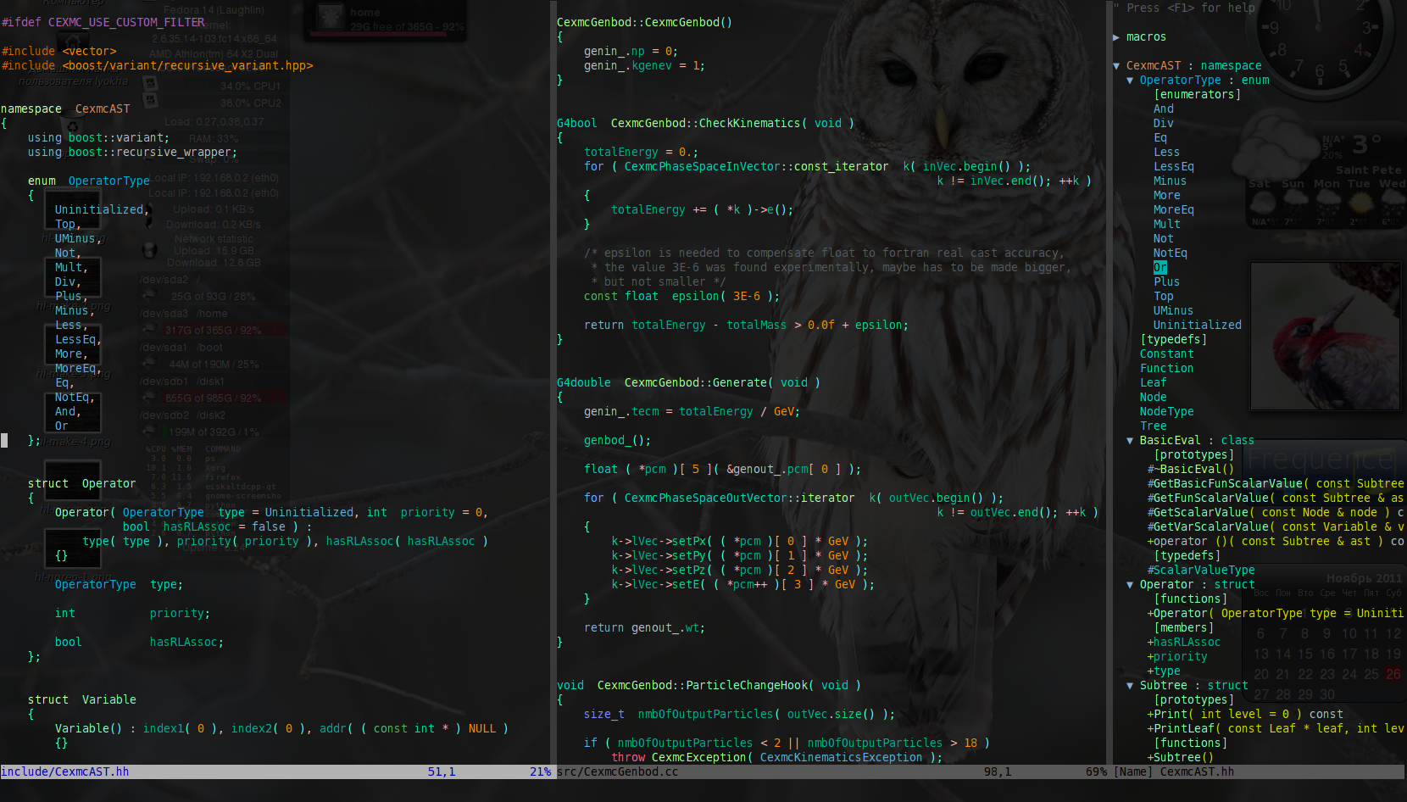1407x802 pixels.
Task: Select the Tree typedef in tagbar
Action: pyautogui.click(x=1153, y=426)
